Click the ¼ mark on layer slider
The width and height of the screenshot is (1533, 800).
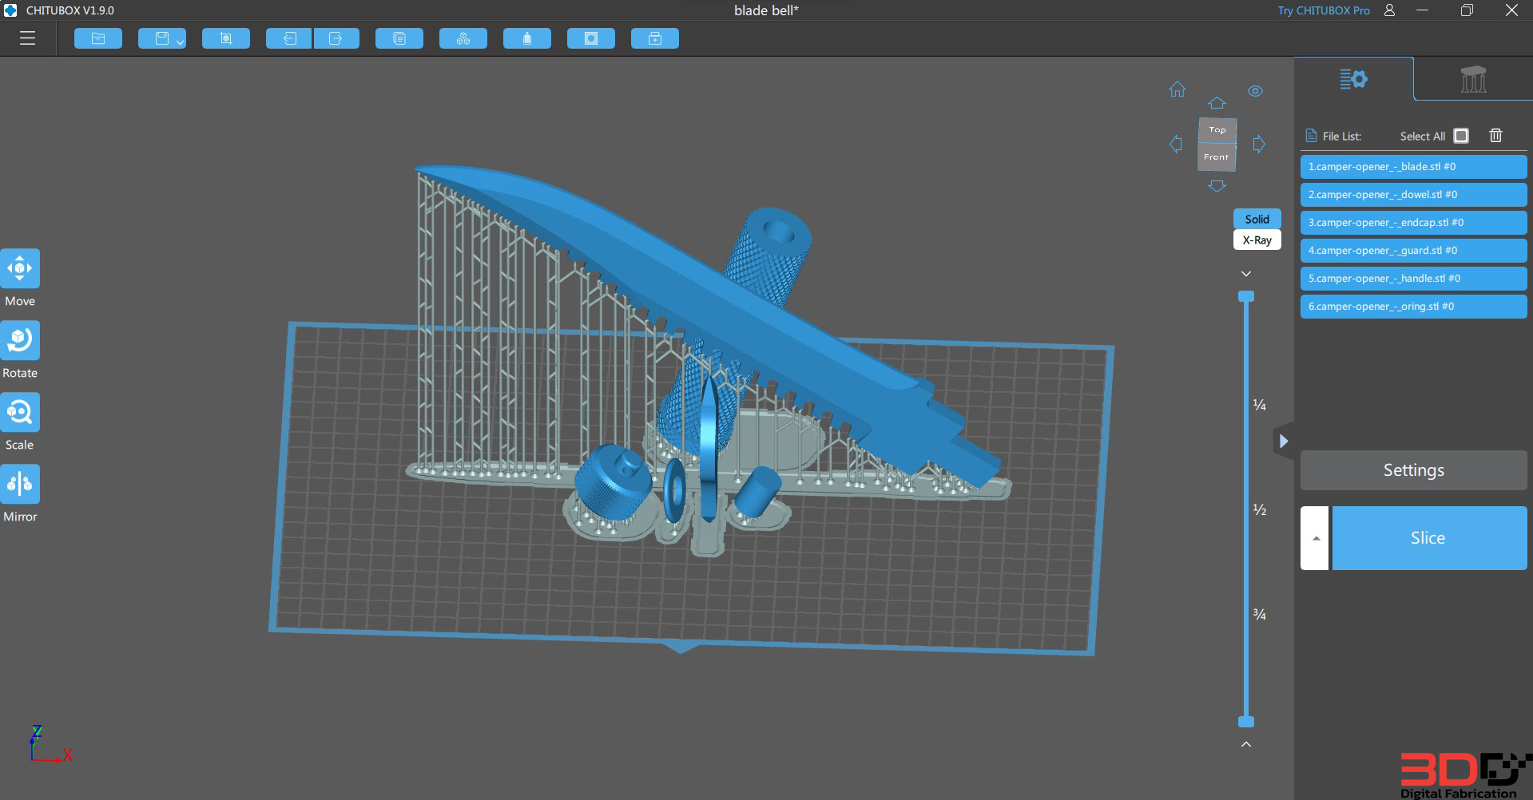pyautogui.click(x=1260, y=405)
